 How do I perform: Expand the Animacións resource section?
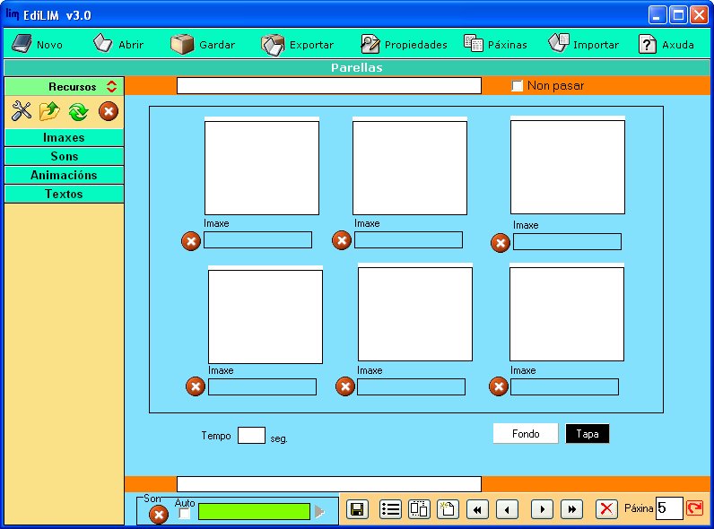(64, 176)
